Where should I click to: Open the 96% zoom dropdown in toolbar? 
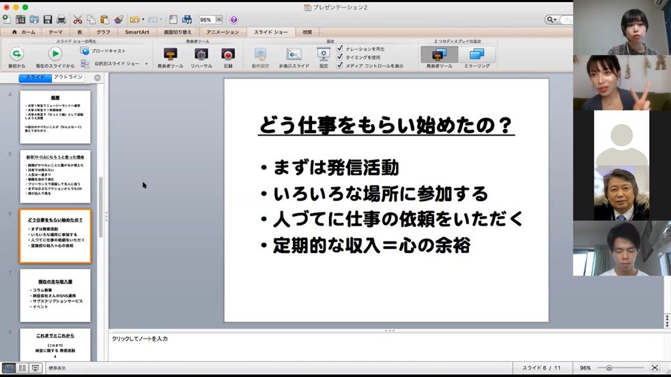[x=220, y=20]
